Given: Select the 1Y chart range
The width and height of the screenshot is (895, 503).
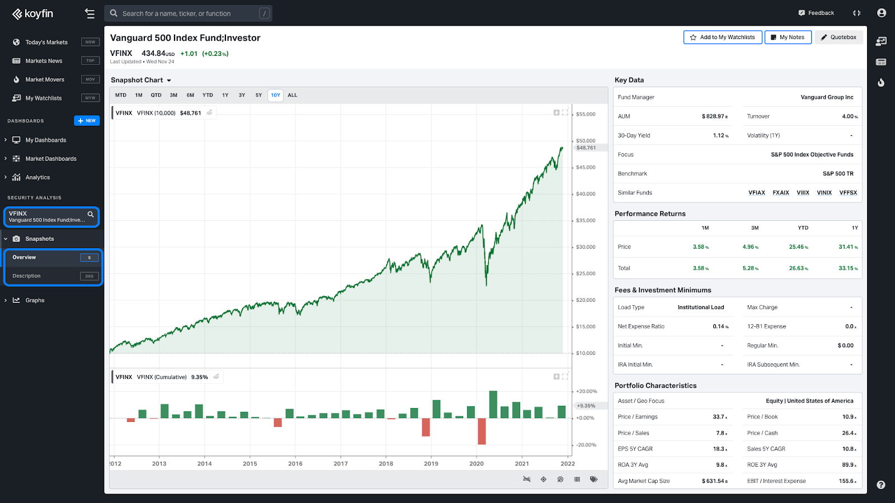Looking at the screenshot, I should (x=225, y=95).
